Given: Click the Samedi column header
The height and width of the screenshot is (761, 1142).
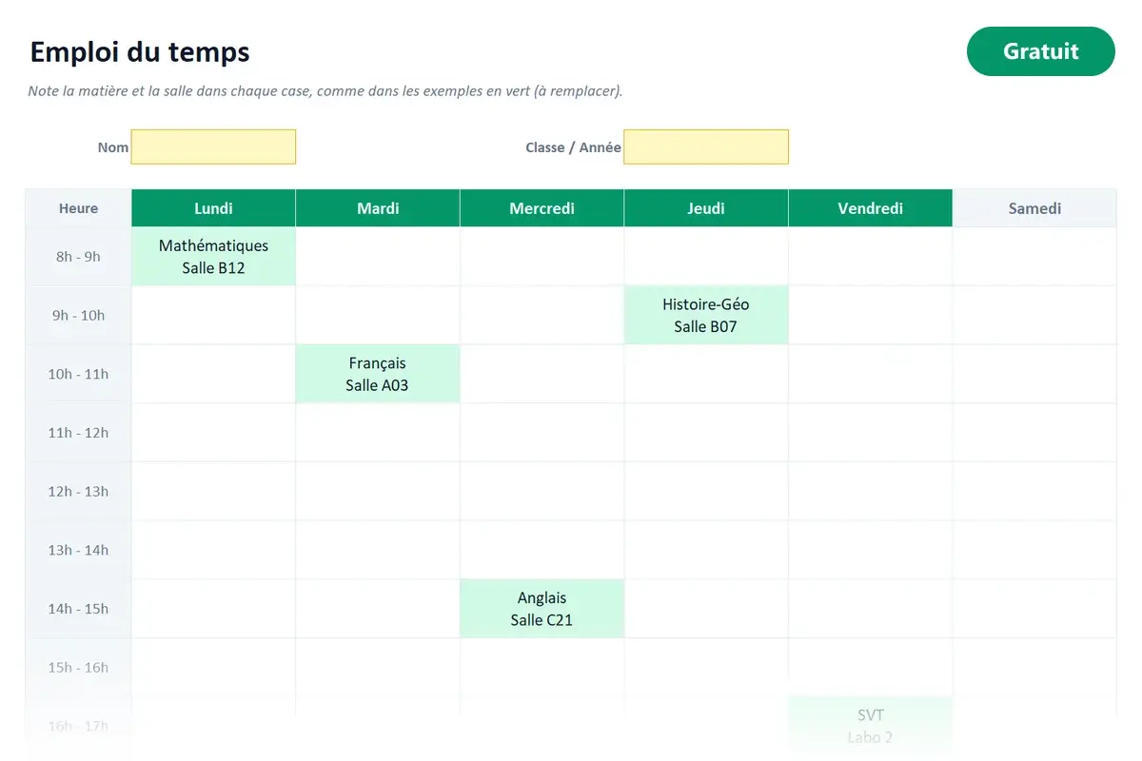Looking at the screenshot, I should 1034,208.
